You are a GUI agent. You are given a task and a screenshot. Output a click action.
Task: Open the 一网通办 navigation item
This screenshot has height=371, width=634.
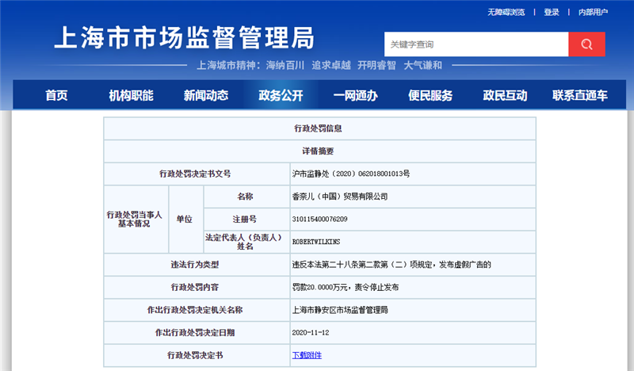coord(355,96)
